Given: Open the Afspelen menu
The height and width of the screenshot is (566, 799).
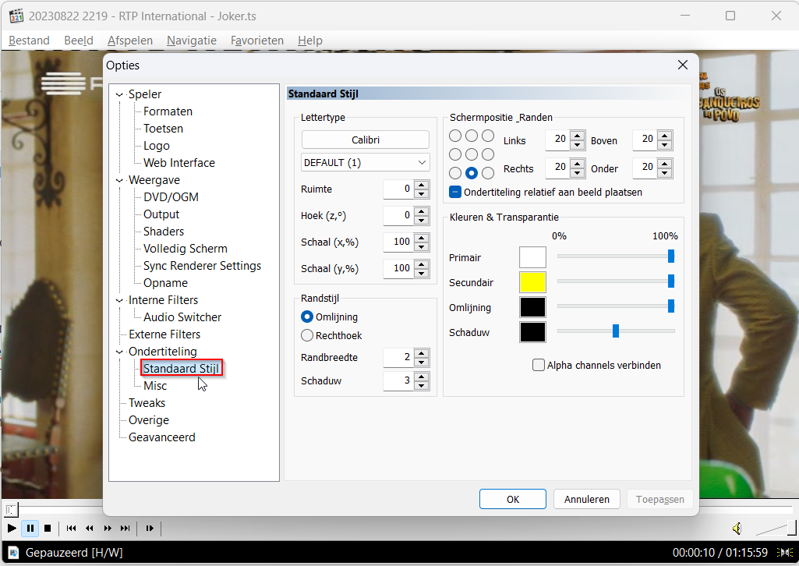Looking at the screenshot, I should [130, 41].
